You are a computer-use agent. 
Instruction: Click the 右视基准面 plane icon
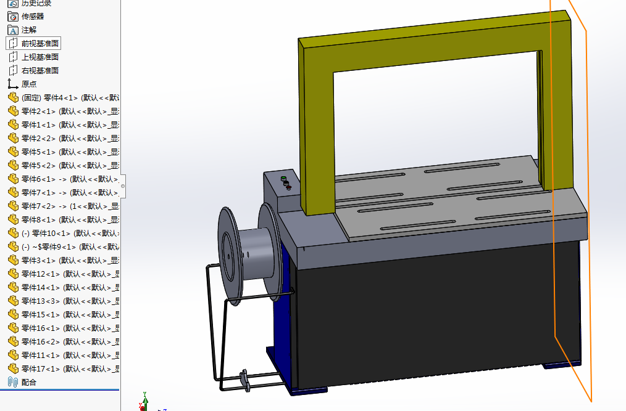tap(13, 71)
